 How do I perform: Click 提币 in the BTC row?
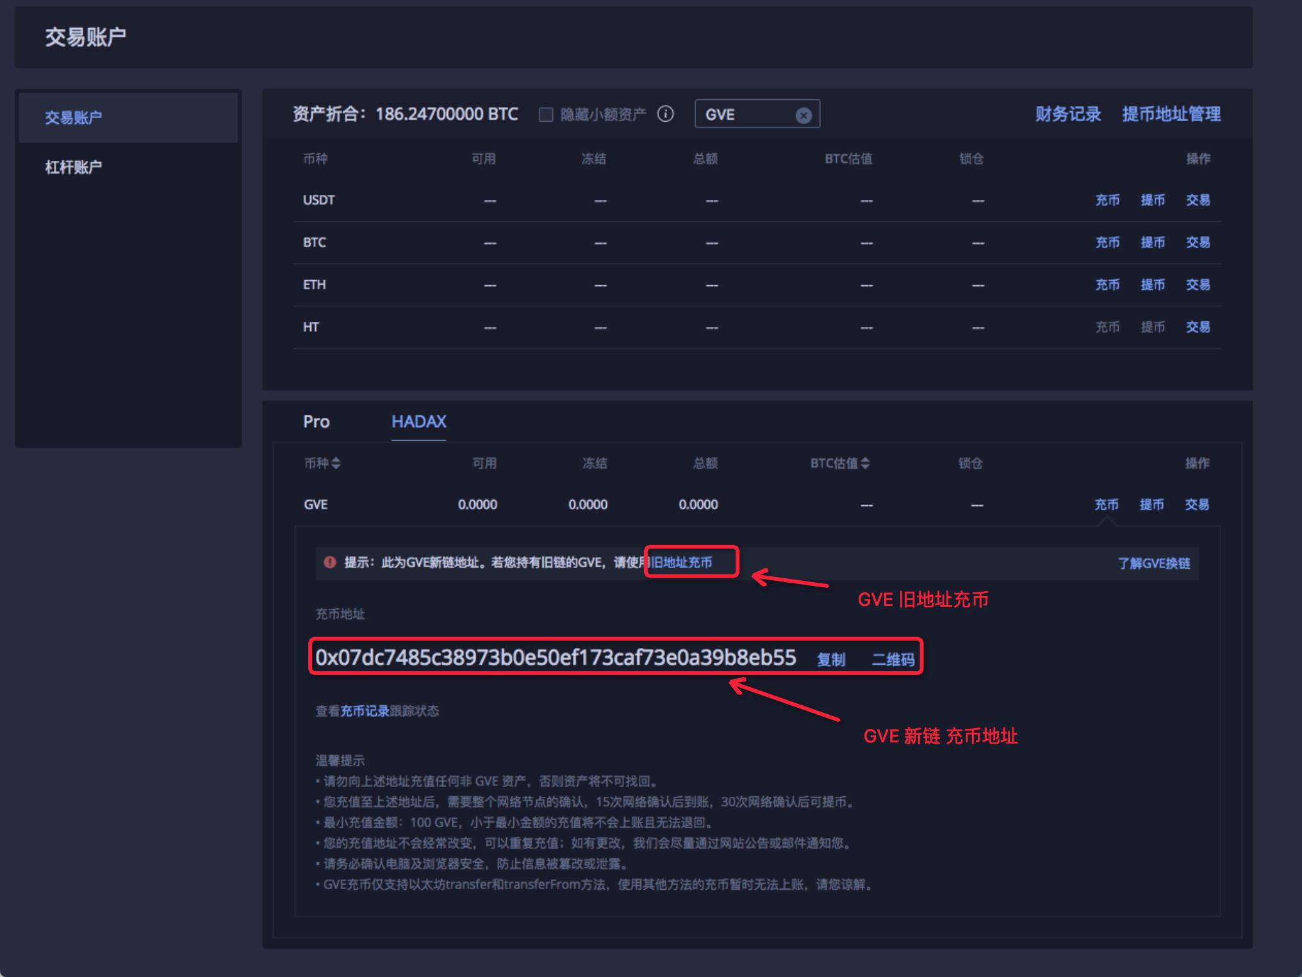click(1153, 242)
